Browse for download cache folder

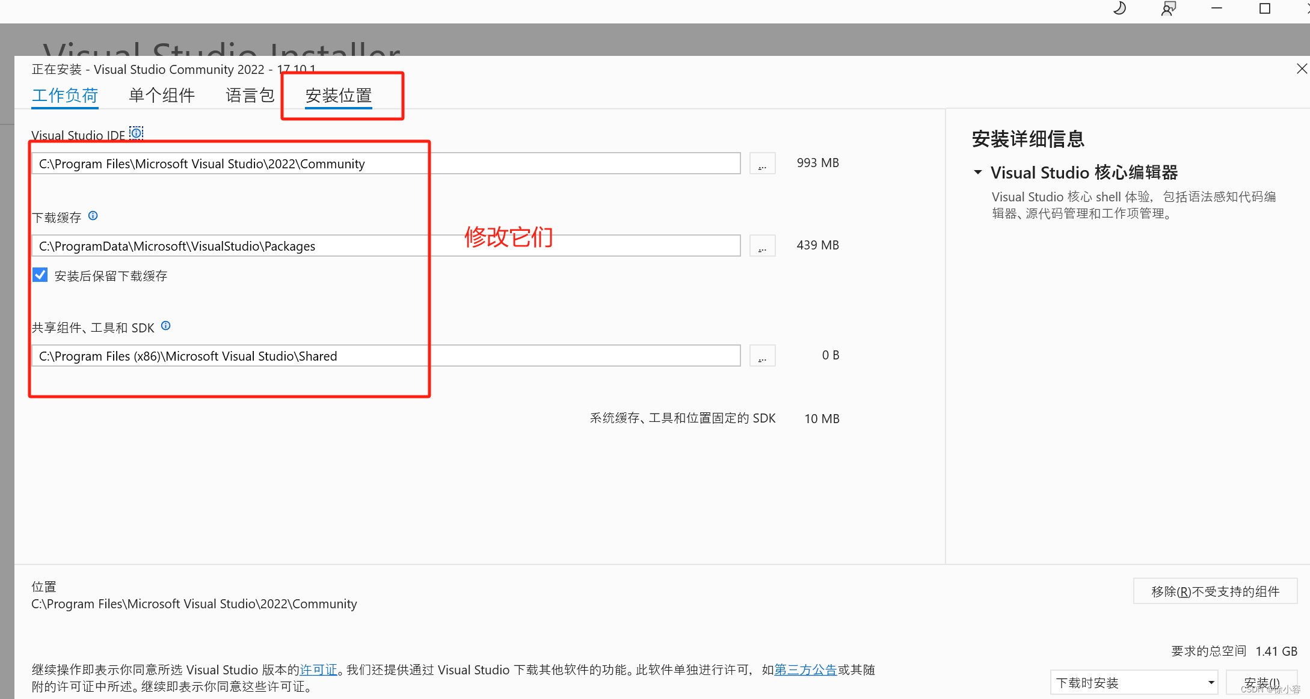tap(762, 246)
